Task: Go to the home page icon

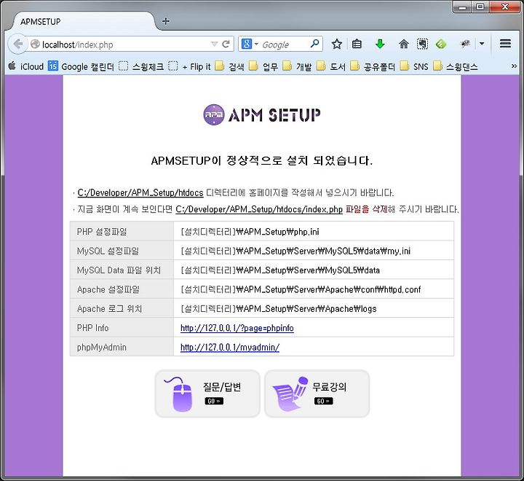Action: [404, 44]
